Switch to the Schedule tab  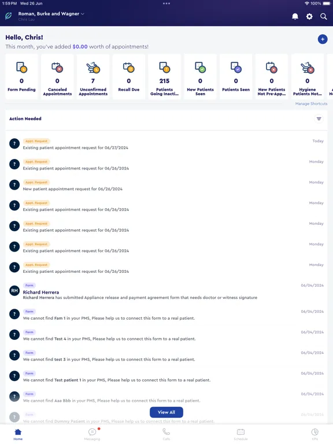click(x=240, y=434)
